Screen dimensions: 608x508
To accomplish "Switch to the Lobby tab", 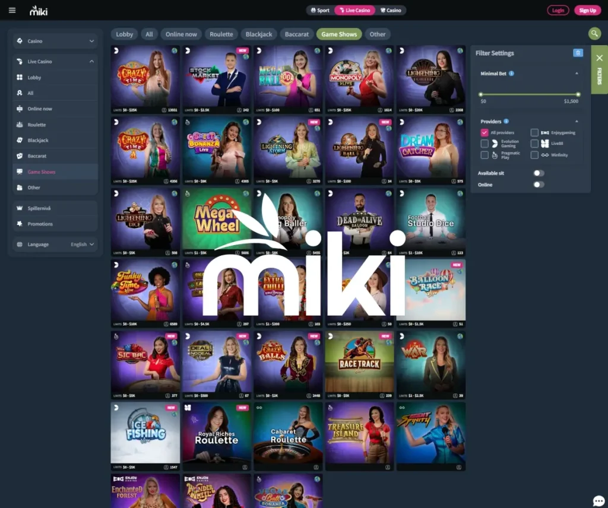I will tap(125, 34).
